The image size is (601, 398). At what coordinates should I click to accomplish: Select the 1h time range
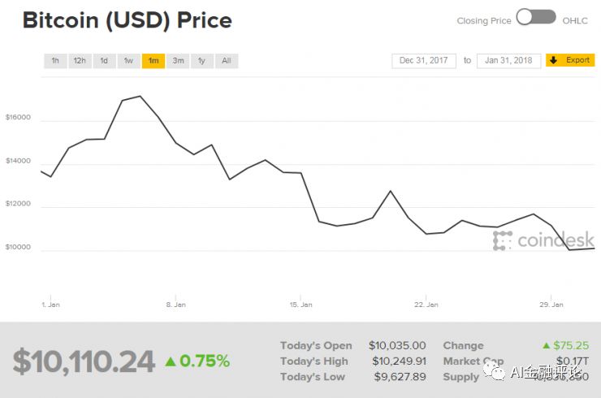pyautogui.click(x=55, y=61)
